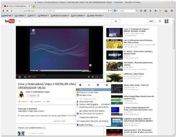This screenshot has height=137, width=176.
Task: Click the context menu reload icon
Action: [x=98, y=85]
